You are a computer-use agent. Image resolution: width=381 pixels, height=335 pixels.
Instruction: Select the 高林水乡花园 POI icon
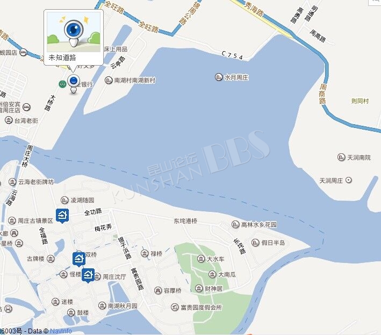[235, 224]
